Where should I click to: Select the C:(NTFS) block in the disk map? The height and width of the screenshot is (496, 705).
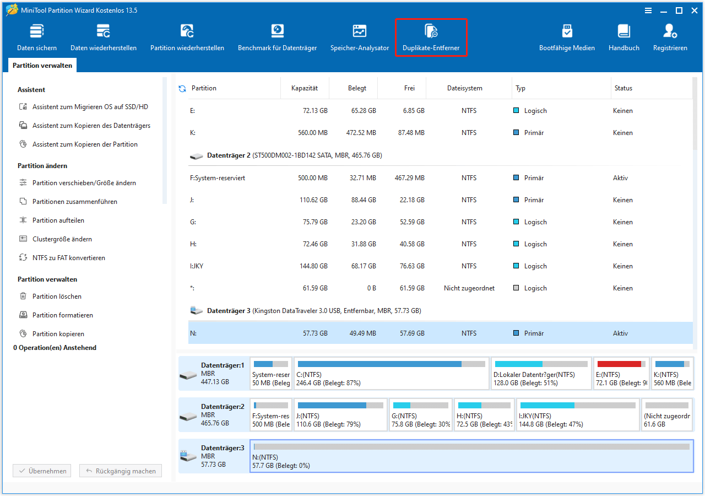(x=391, y=373)
